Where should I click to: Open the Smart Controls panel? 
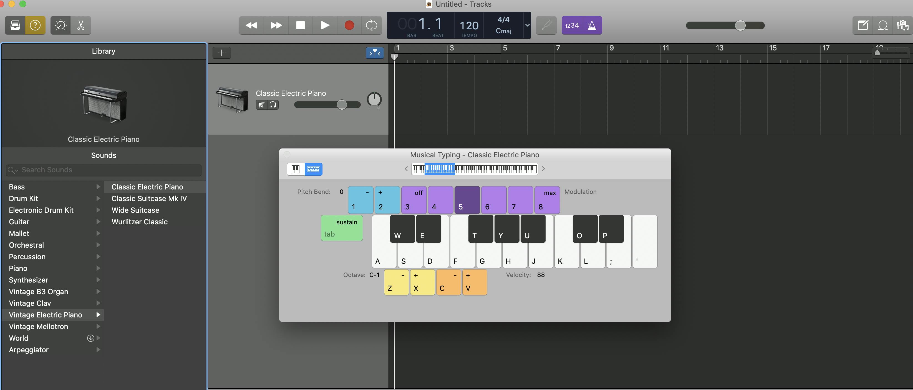pos(60,25)
